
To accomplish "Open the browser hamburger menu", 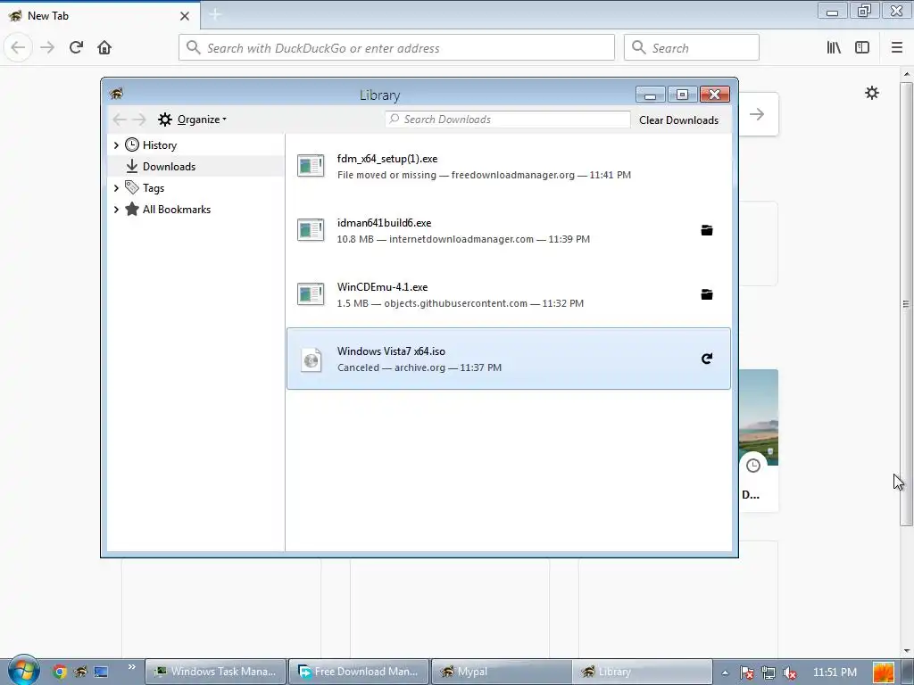I will 896,47.
